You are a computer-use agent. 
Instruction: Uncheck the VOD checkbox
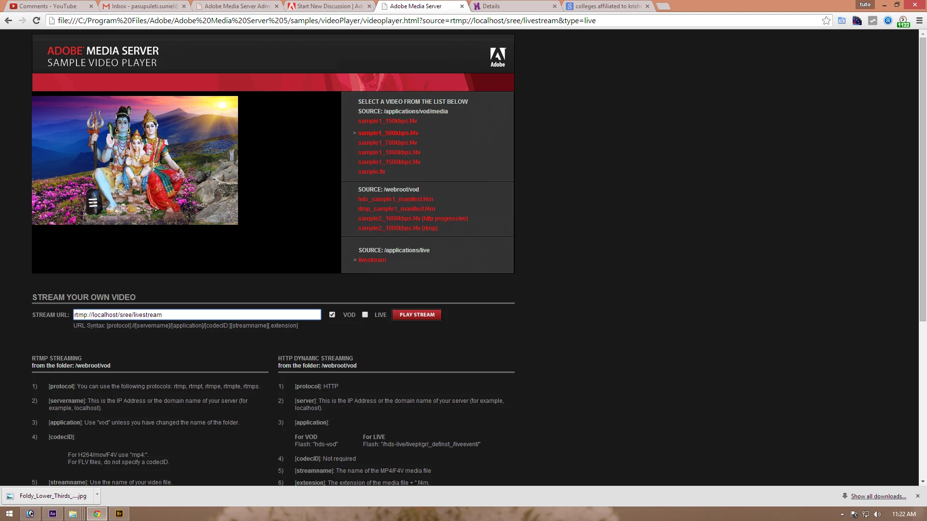[332, 315]
